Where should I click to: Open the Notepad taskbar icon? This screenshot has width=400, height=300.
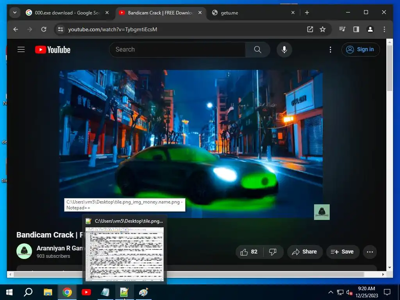(x=105, y=292)
